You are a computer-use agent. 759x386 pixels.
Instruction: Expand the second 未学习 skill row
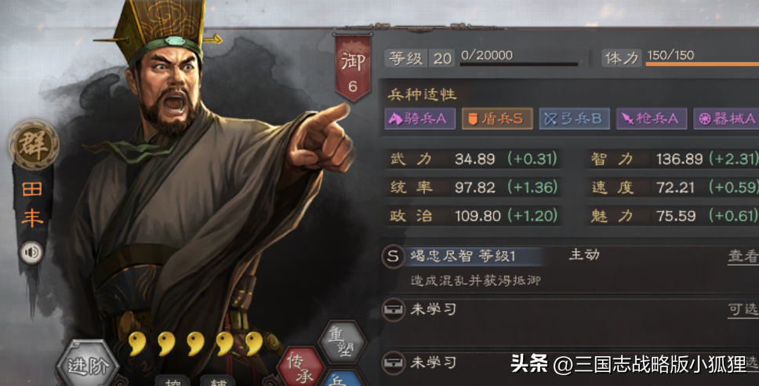coord(570,362)
